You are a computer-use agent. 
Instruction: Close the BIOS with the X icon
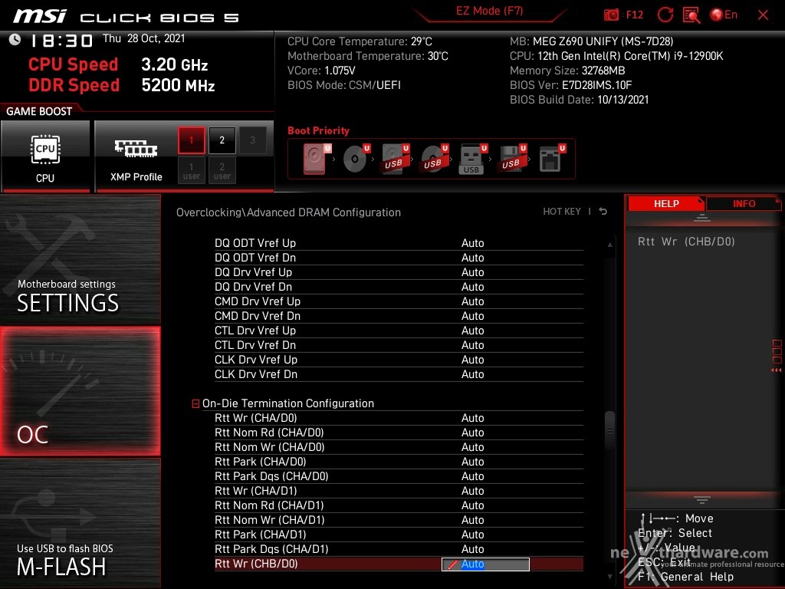pos(763,15)
